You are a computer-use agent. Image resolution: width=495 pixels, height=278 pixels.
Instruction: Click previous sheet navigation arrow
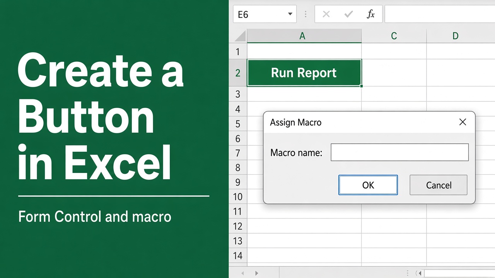243,273
